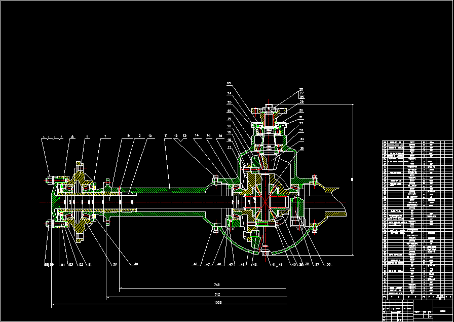Select part callout number 31
This screenshot has width=454, height=322.
click(301, 117)
